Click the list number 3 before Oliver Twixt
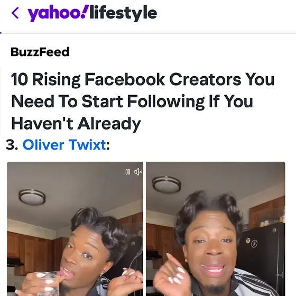This screenshot has width=296, height=296. tap(12, 145)
